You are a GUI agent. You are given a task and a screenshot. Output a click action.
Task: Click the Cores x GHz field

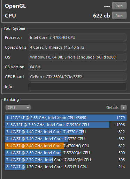pos(77,47)
